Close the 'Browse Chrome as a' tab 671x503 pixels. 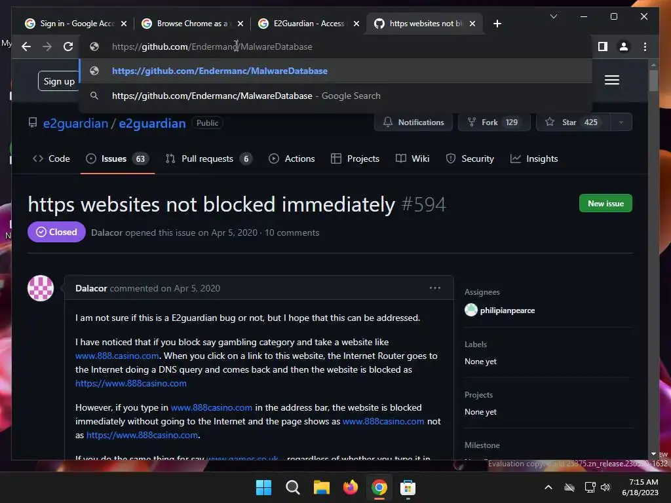click(x=240, y=24)
